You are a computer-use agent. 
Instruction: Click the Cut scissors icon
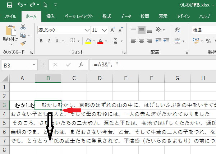point(23,27)
